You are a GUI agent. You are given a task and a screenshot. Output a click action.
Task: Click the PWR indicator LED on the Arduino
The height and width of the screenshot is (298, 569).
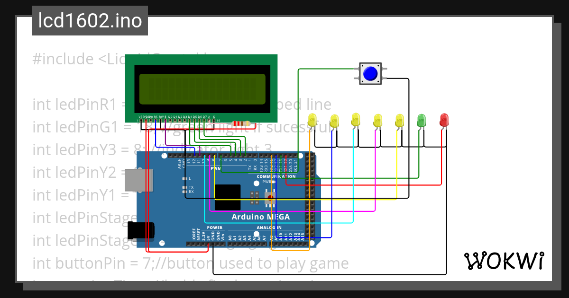point(273,182)
